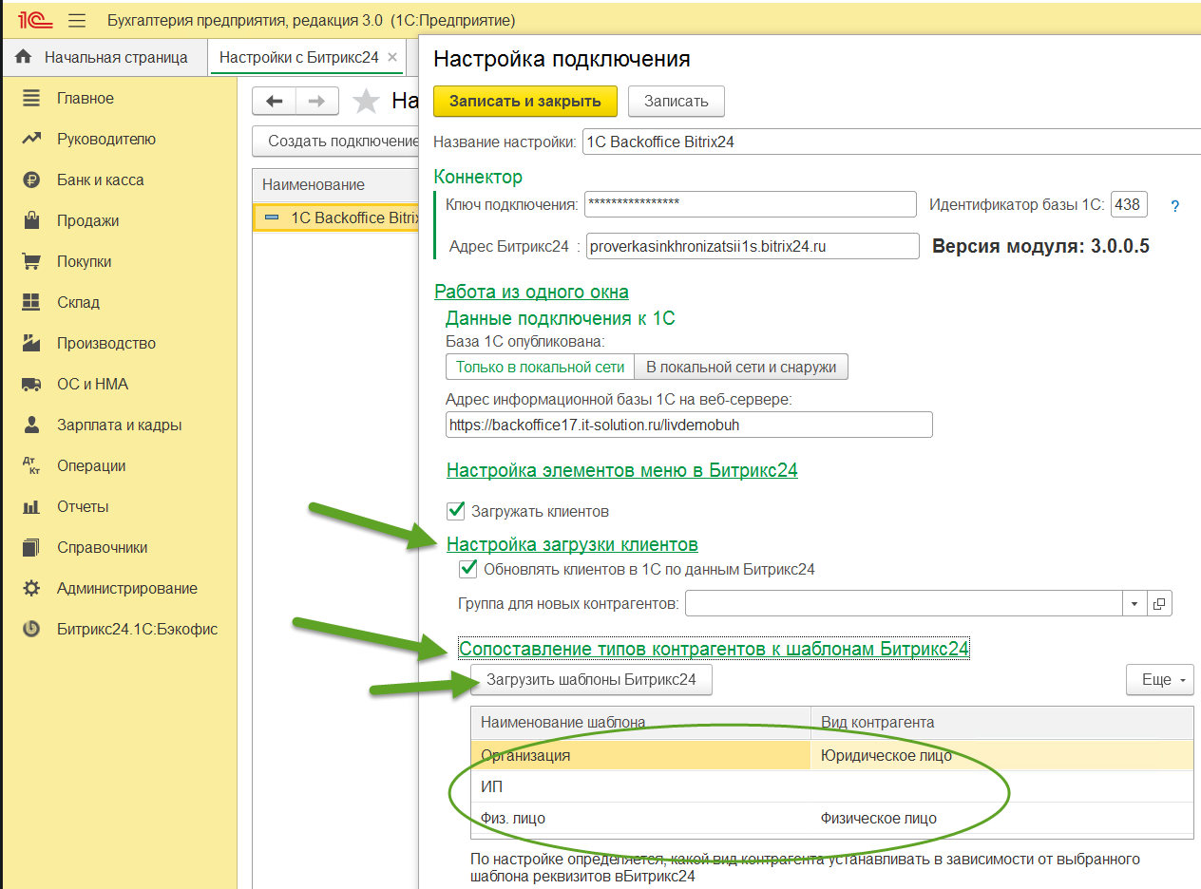
Task: Open Продажи menu section
Action: pyautogui.click(x=87, y=220)
